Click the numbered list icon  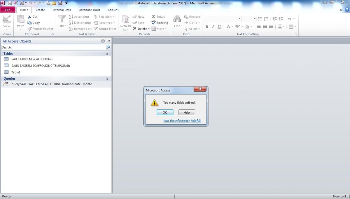[266, 19]
